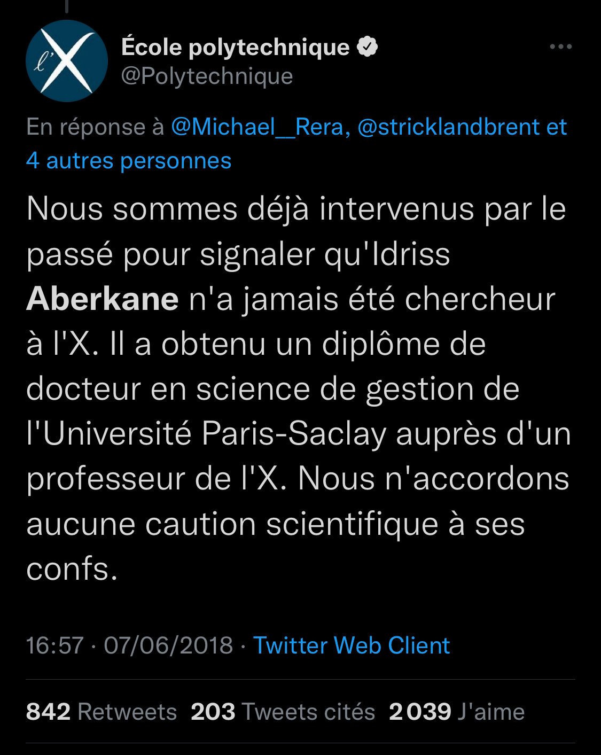Screen dimensions: 601x755
Task: Open the École polytechnique profile avatar
Action: [x=66, y=61]
